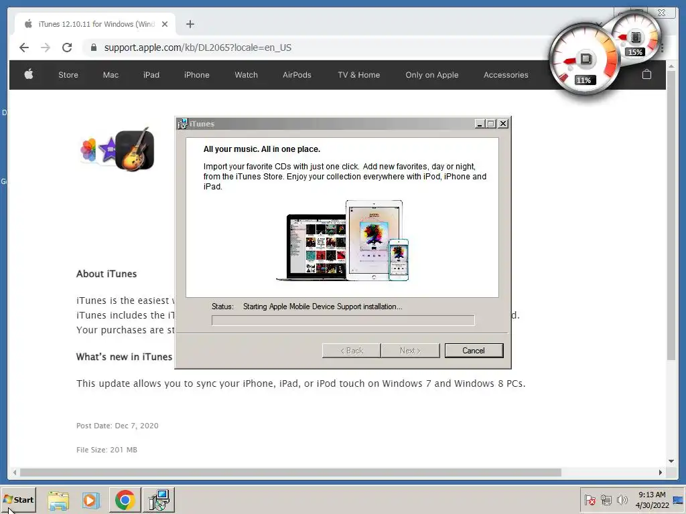Click the iTunes installer title bar icon
Image resolution: width=686 pixels, height=514 pixels.
click(182, 124)
